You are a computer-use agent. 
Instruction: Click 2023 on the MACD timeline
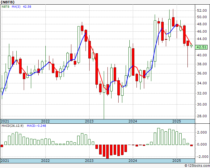[x=89, y=161]
